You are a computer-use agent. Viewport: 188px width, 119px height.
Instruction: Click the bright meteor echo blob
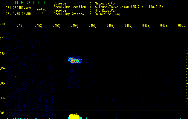click(x=75, y=60)
